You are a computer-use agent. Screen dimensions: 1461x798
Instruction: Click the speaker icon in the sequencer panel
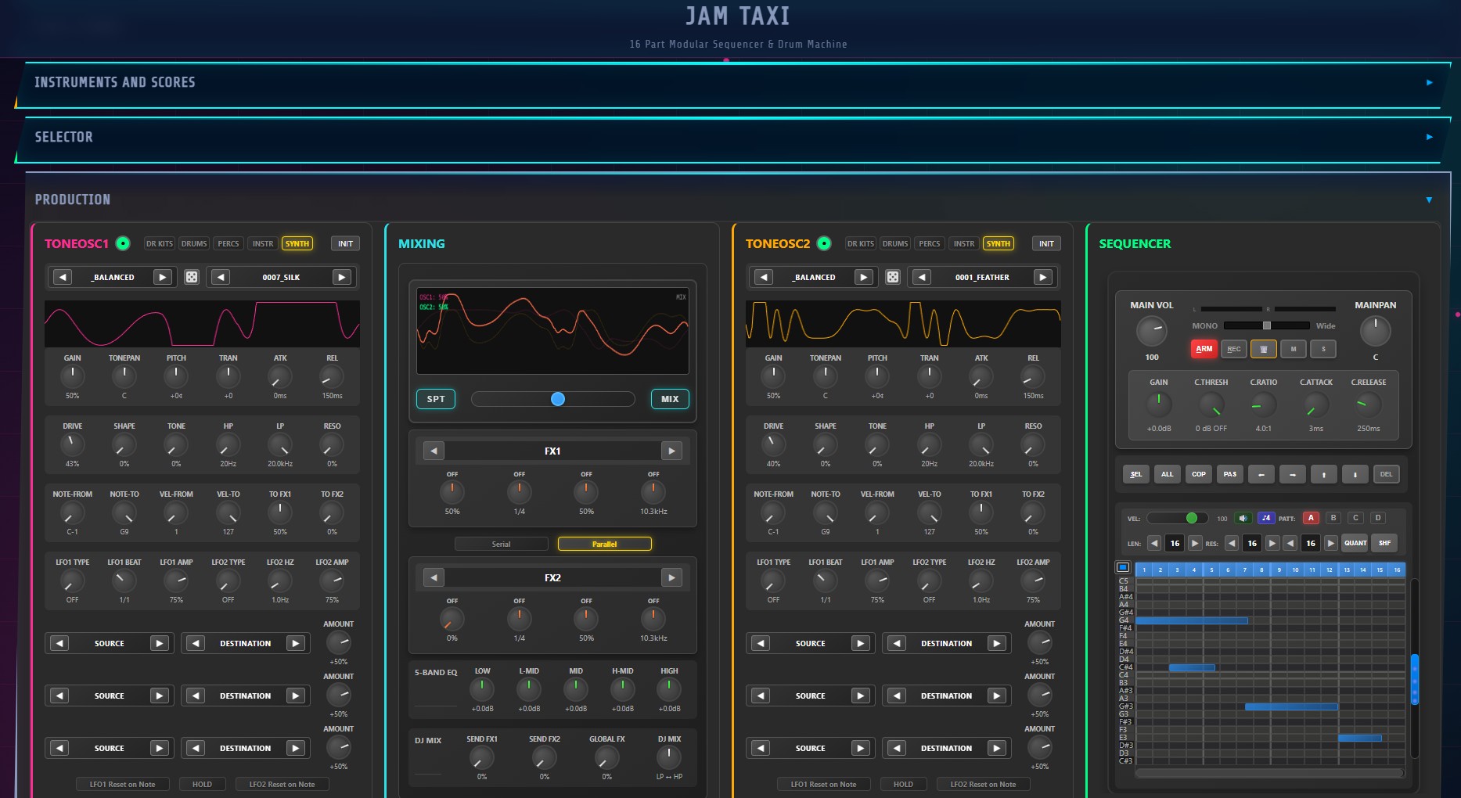1244,517
